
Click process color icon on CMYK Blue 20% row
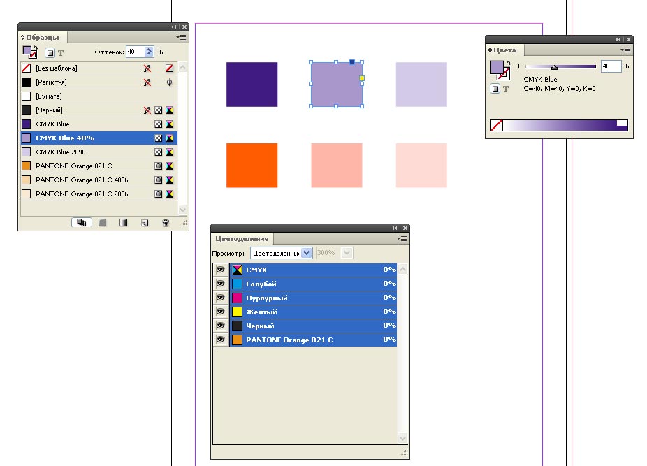158,152
